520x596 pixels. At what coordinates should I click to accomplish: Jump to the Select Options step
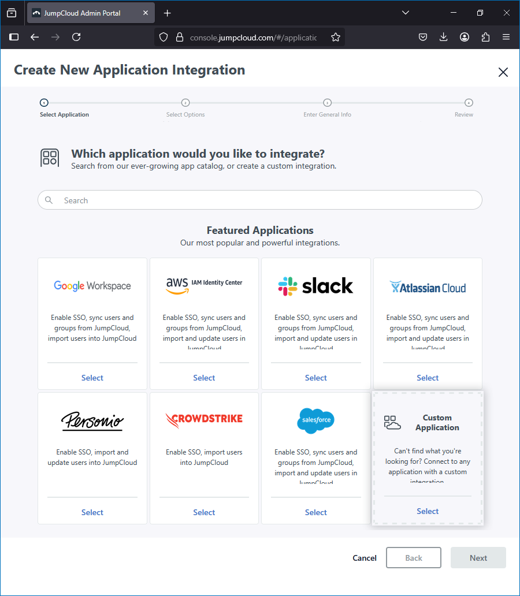185,103
